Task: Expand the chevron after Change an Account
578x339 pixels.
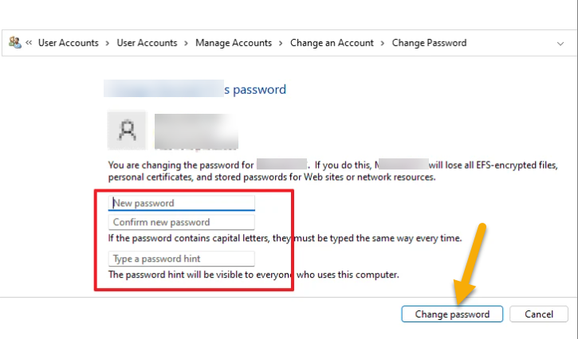Action: click(x=383, y=43)
